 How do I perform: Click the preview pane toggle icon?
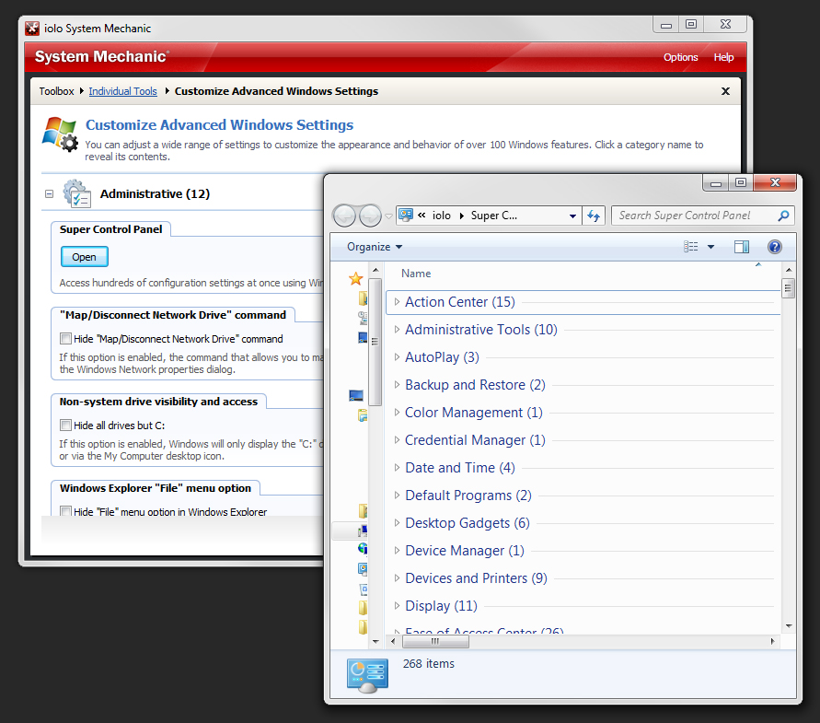tap(741, 247)
